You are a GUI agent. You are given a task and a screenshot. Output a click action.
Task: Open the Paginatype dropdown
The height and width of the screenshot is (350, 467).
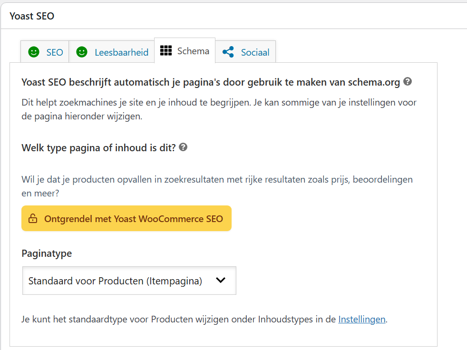(129, 281)
